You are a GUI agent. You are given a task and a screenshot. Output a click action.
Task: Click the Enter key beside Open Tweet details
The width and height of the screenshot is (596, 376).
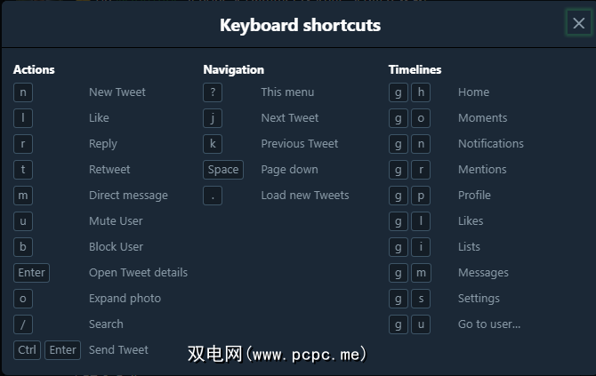click(x=31, y=273)
